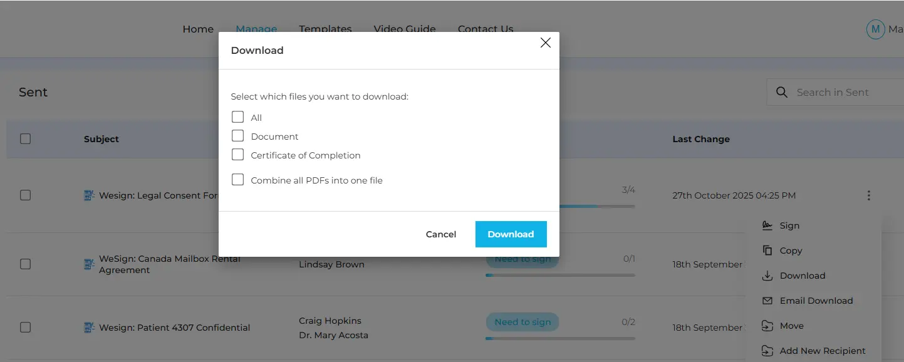Screen dimensions: 904x362
Task: Click the blue Download button
Action: click(x=511, y=234)
